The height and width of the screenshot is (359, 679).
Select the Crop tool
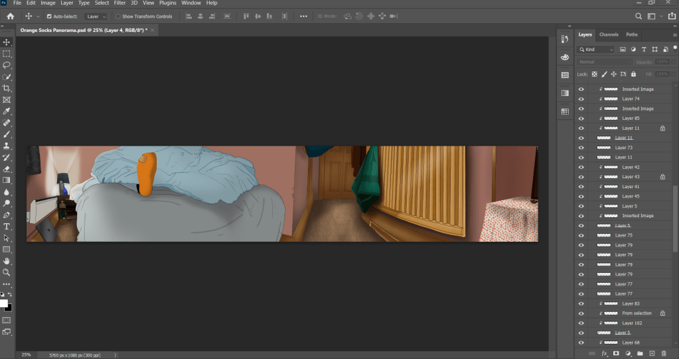[7, 88]
